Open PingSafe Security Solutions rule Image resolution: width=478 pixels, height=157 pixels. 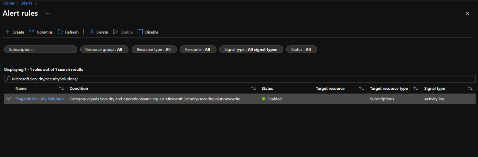40,99
